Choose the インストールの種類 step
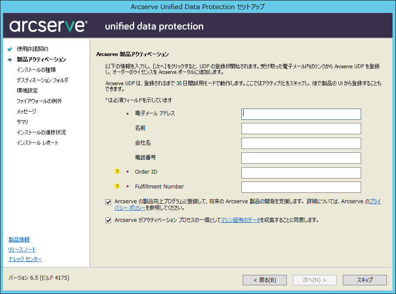This screenshot has width=396, height=294. tap(36, 70)
